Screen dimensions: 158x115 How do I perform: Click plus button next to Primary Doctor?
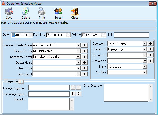point(84,51)
